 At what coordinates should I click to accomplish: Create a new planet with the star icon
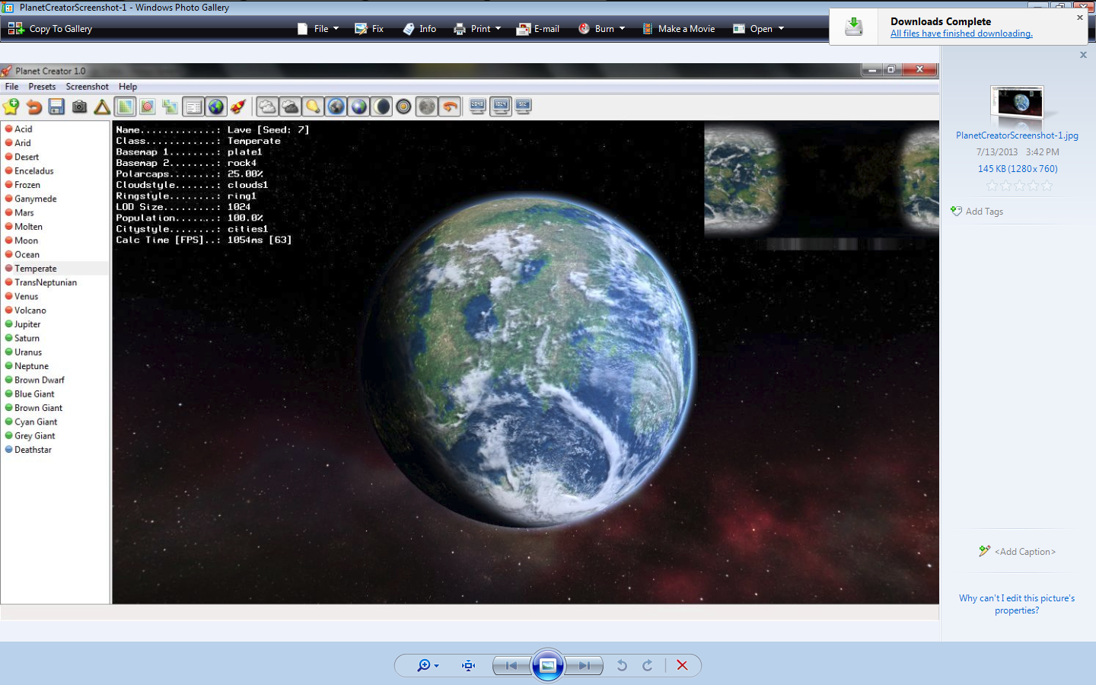(x=11, y=107)
